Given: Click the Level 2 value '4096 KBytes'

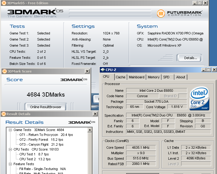Looking at the screenshot, I should pos(196,158).
